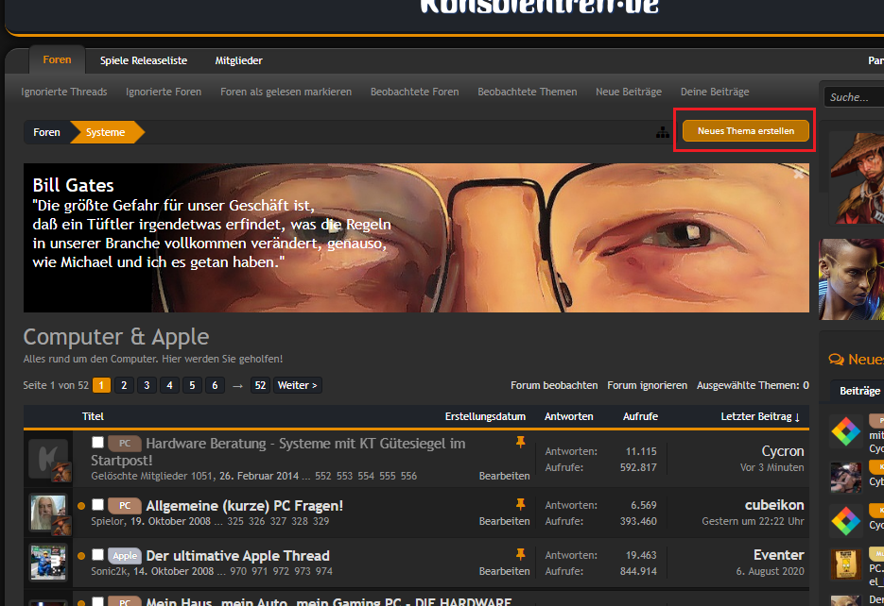Click Foren als gelesen markieren

(286, 92)
